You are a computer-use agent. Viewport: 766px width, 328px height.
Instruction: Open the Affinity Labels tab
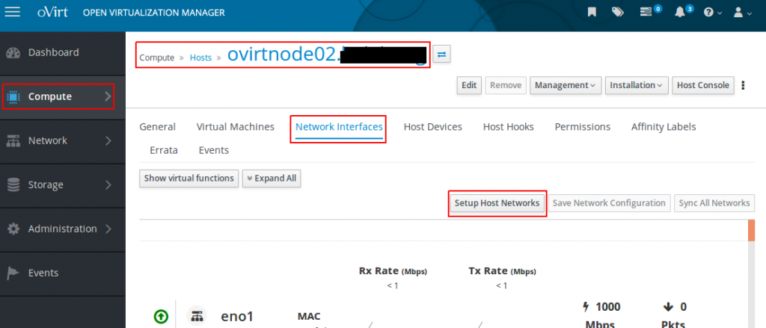[664, 127]
